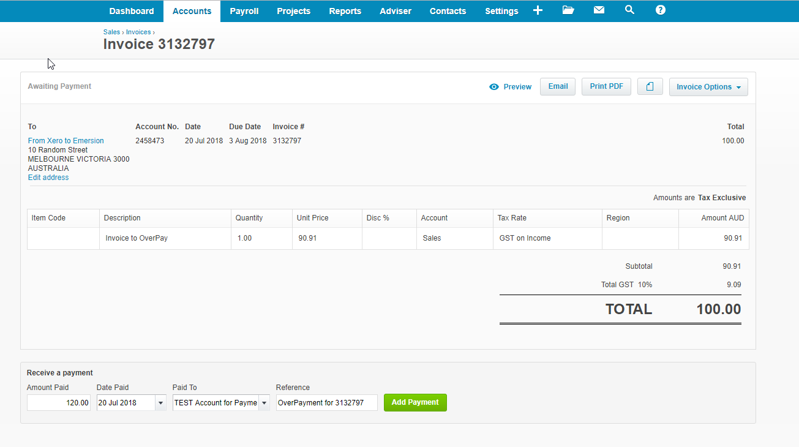Click the Print PDF button
This screenshot has height=447, width=799.
click(606, 87)
